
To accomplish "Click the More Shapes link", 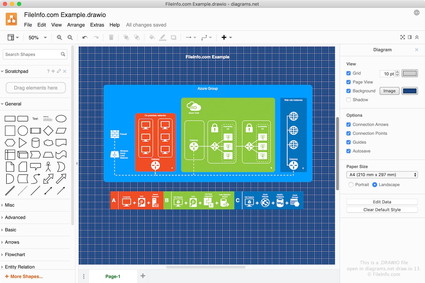I will tap(24, 276).
